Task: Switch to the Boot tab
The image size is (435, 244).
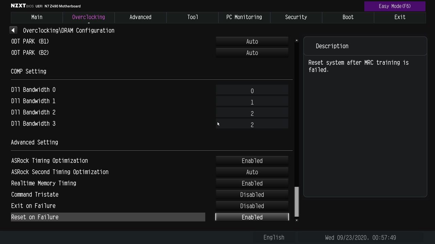Action: coord(348,17)
